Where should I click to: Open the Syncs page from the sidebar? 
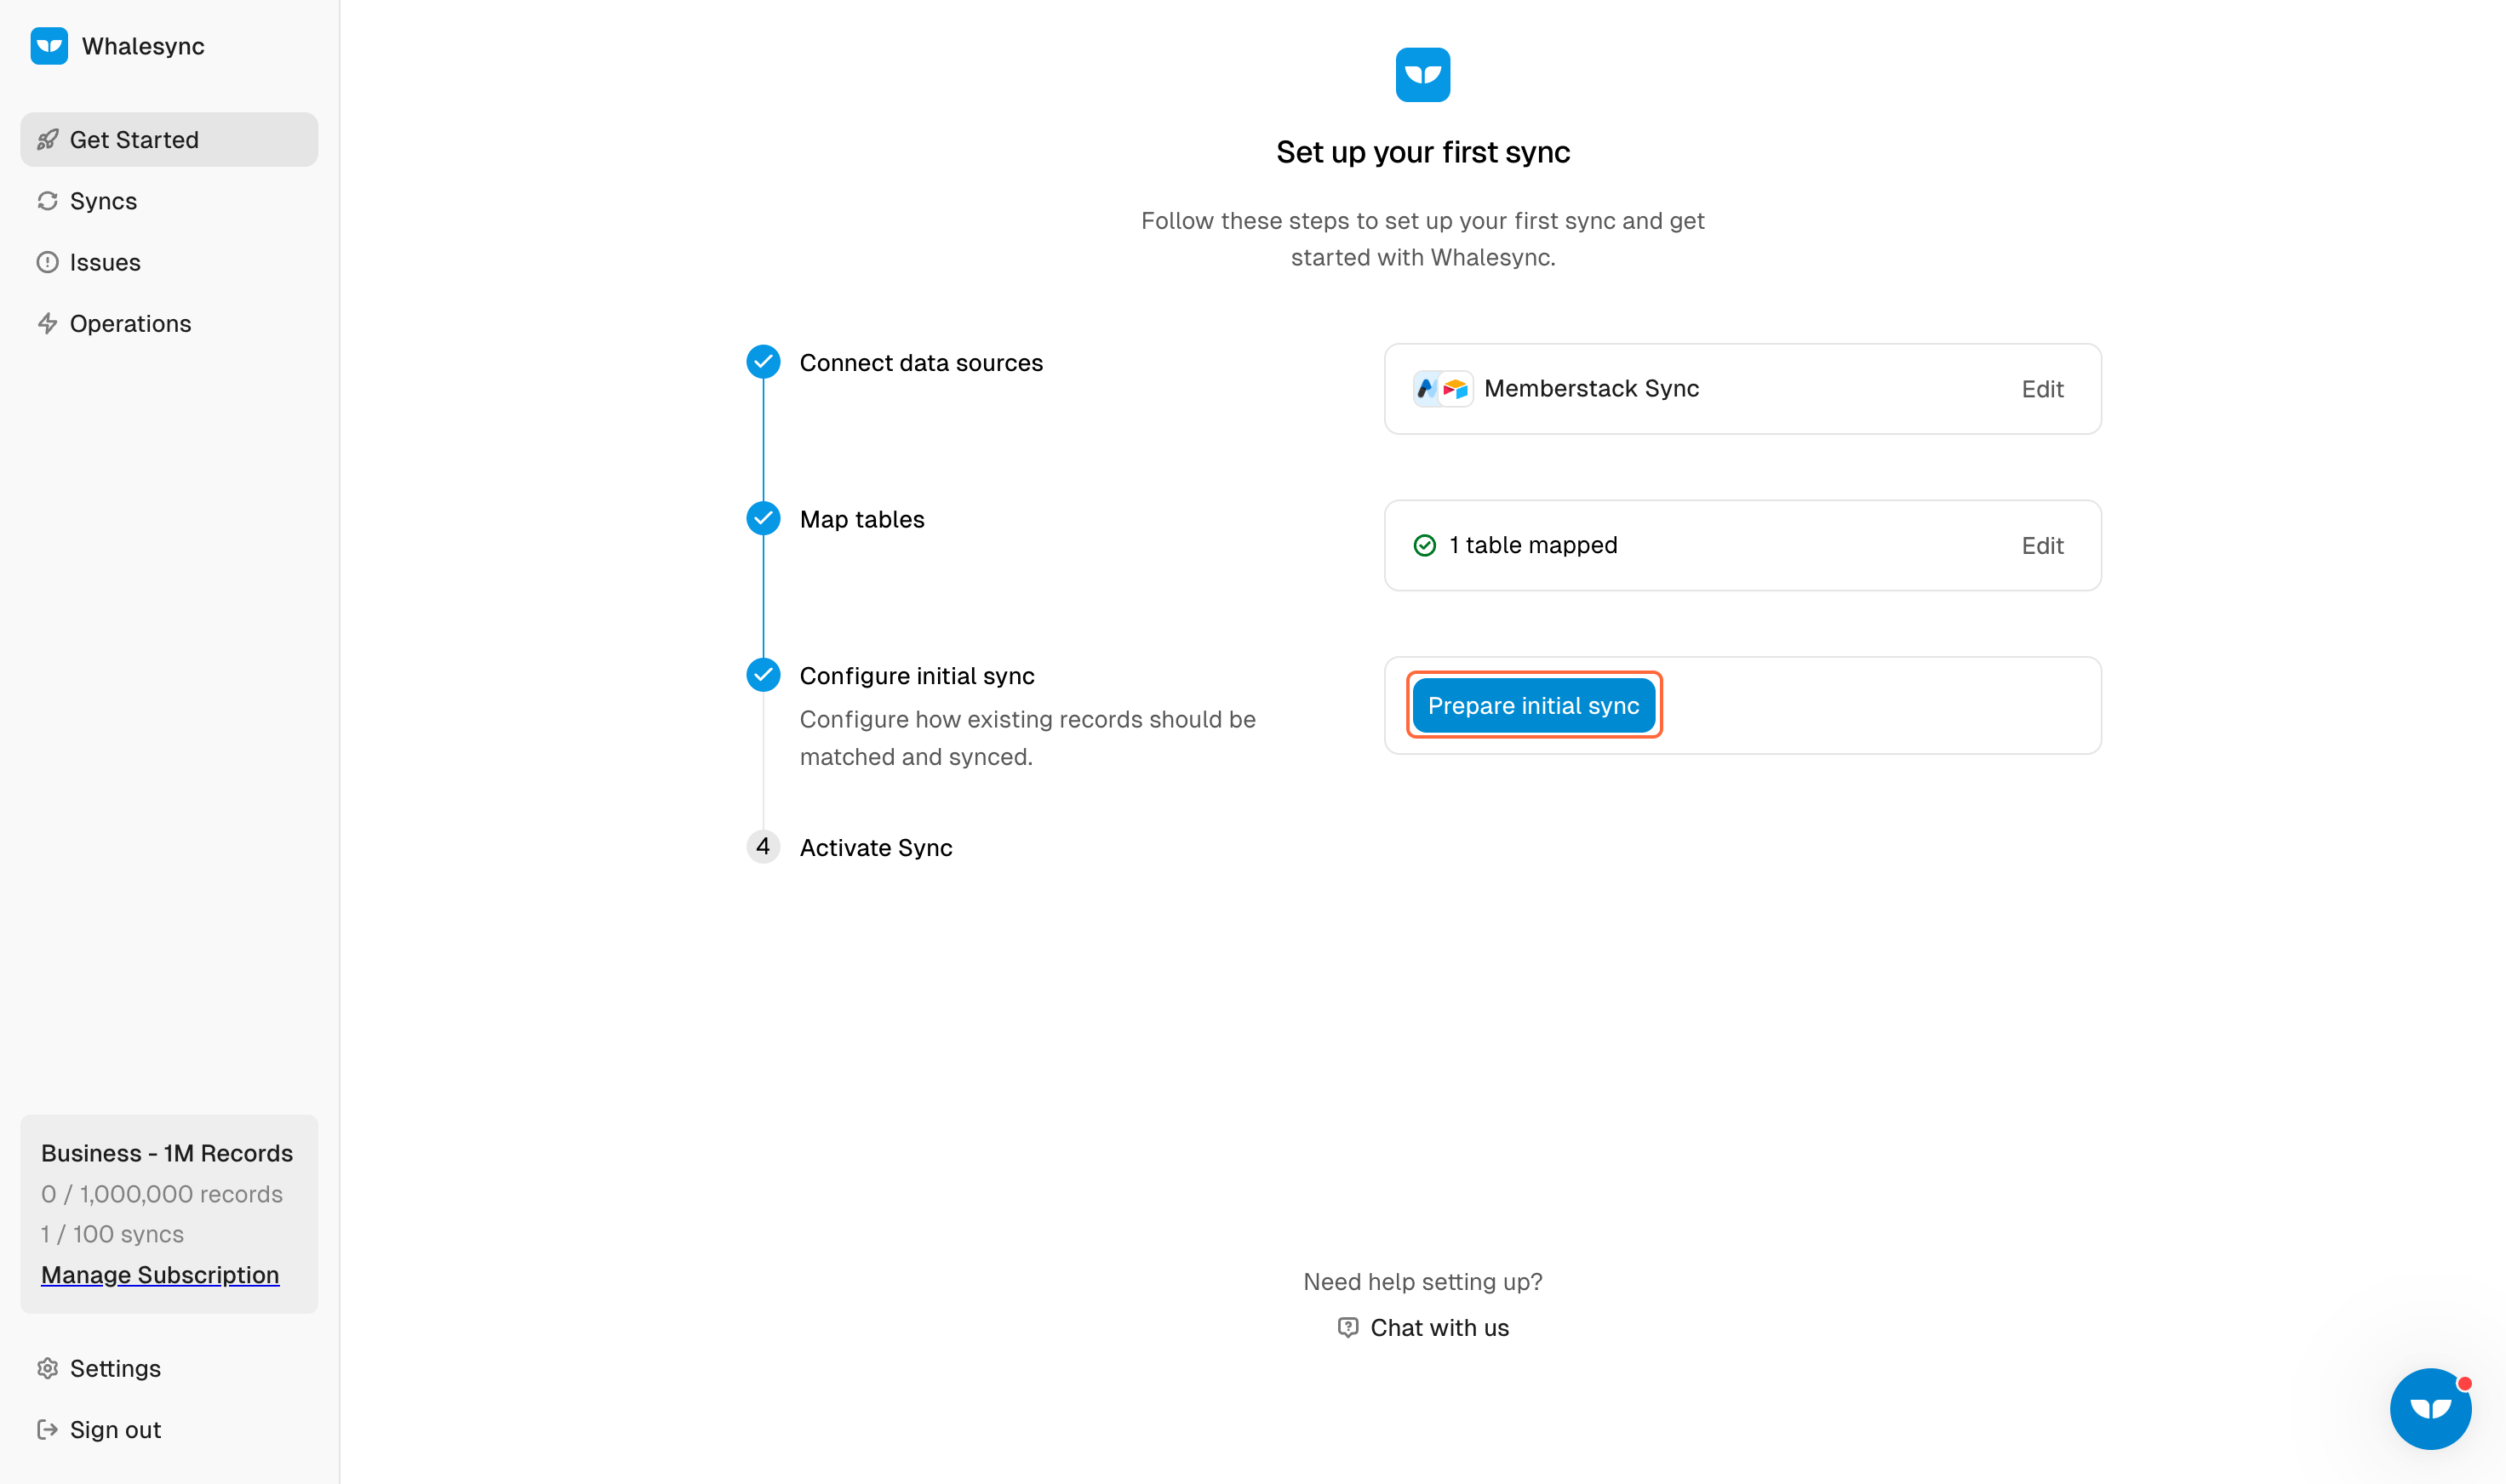tap(103, 201)
